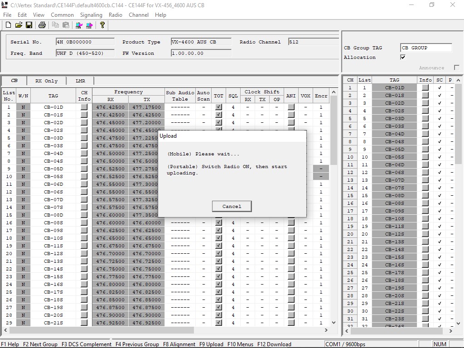Open the Signaling menu

click(x=91, y=15)
